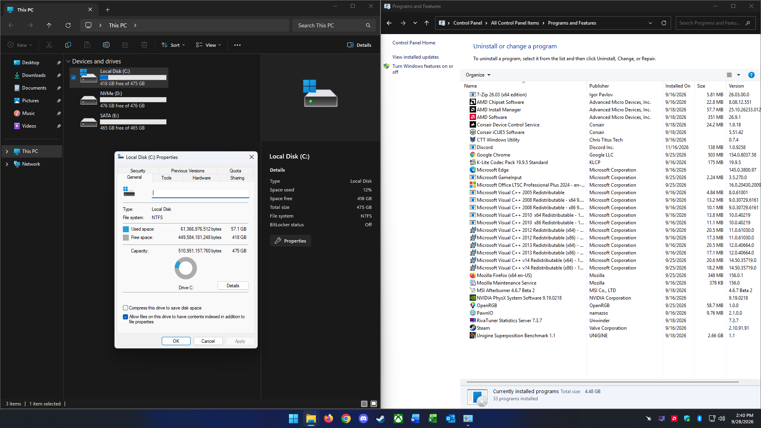
Task: Open the View dropdown in File Explorer
Action: (x=208, y=45)
